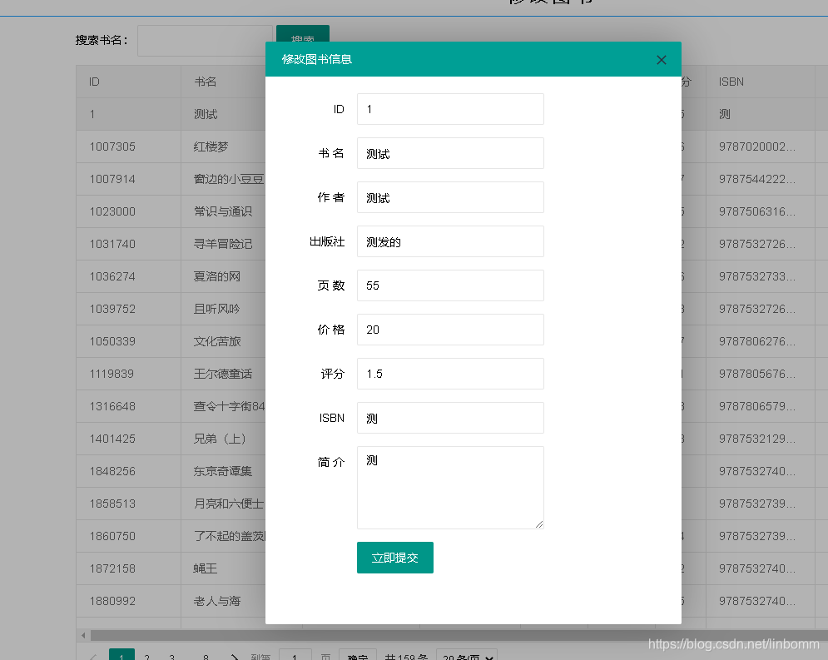Click the ID input field
This screenshot has height=660, width=828.
[x=450, y=109]
